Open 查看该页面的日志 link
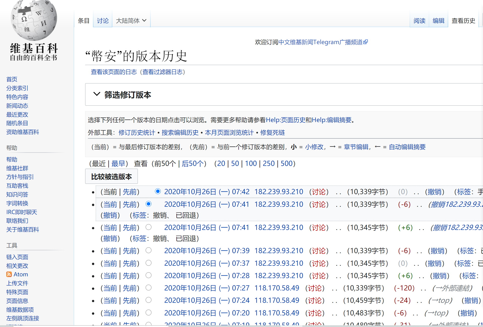The width and height of the screenshot is (483, 327). pyautogui.click(x=114, y=72)
